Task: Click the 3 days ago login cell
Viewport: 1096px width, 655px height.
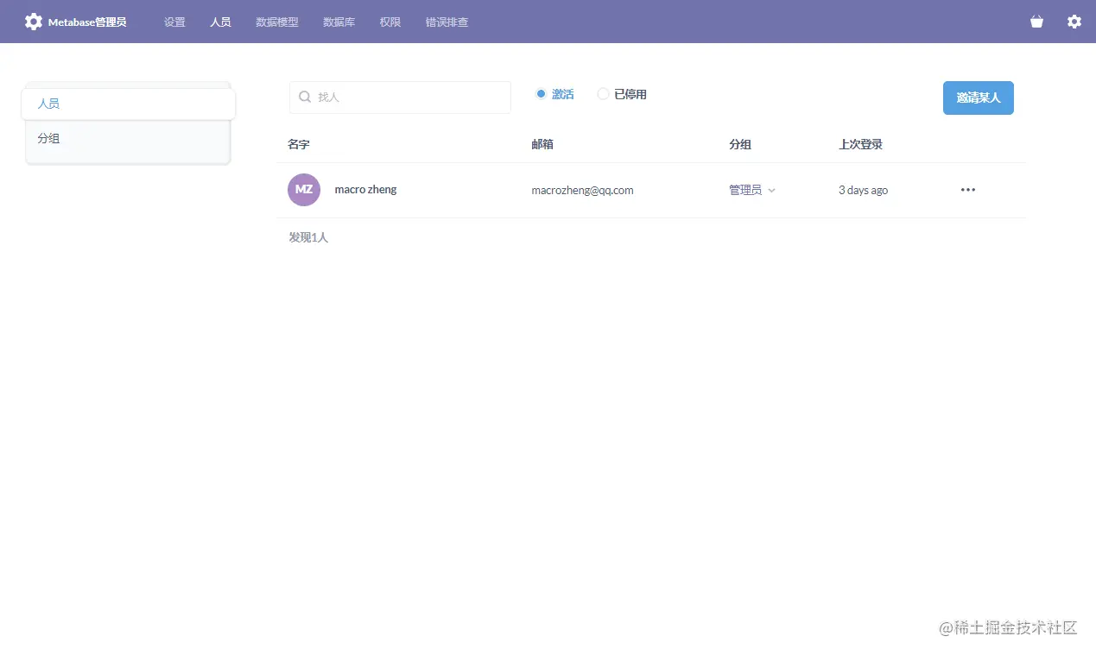Action: (x=863, y=191)
